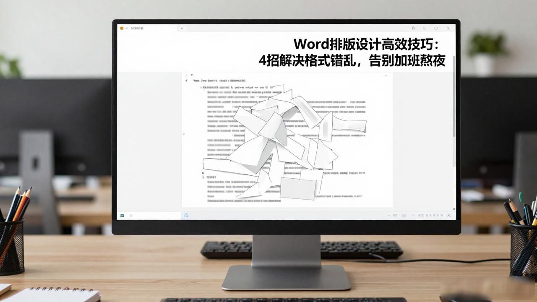Screen dimensions: 537x302
Task: Click the heart-shaped icon in bottom-right bar
Action: [x=395, y=216]
